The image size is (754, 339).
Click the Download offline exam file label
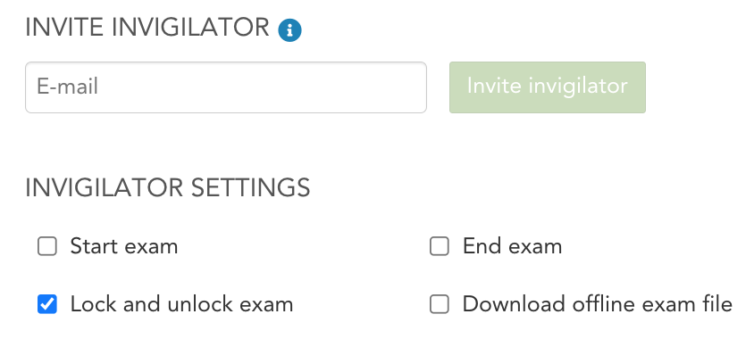pos(598,304)
